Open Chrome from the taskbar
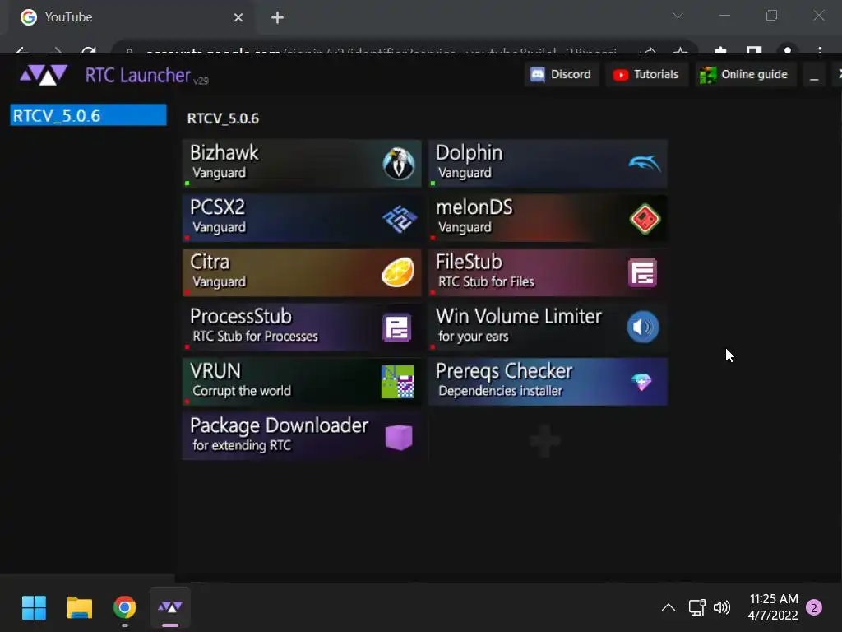The width and height of the screenshot is (842, 632). pos(125,607)
